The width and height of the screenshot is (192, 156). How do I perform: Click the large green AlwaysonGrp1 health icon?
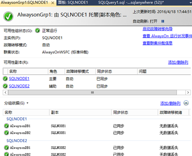(8, 16)
